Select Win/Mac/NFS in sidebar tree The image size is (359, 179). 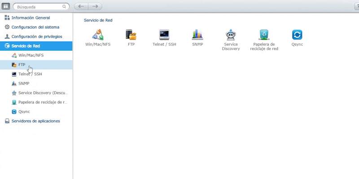point(36,55)
